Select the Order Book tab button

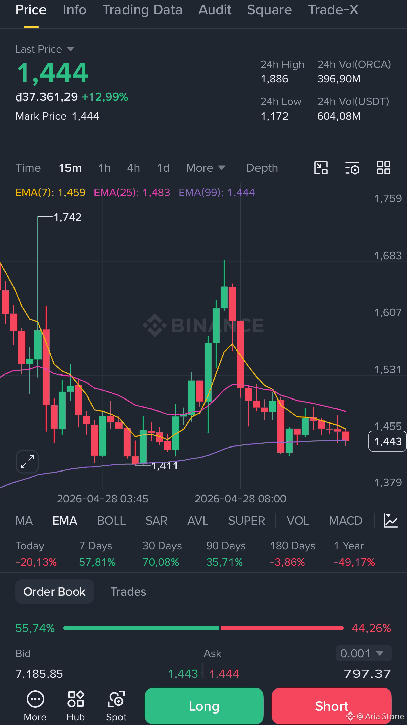pos(55,591)
